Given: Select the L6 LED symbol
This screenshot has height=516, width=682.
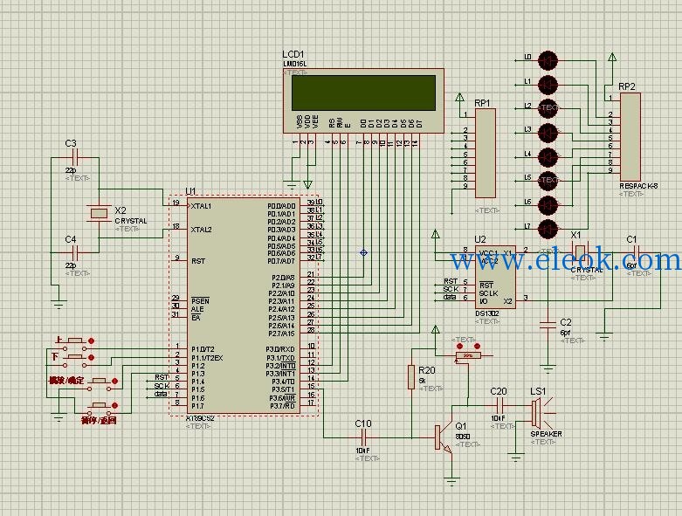Looking at the screenshot, I should 548,205.
